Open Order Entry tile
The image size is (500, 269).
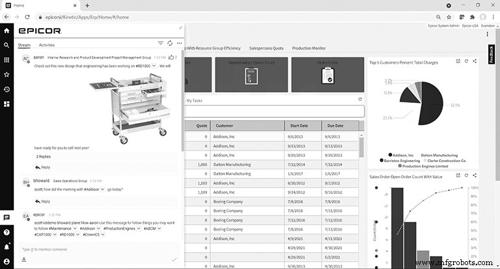(x=327, y=75)
